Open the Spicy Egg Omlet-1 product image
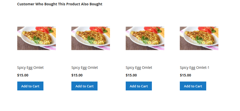 [199, 38]
